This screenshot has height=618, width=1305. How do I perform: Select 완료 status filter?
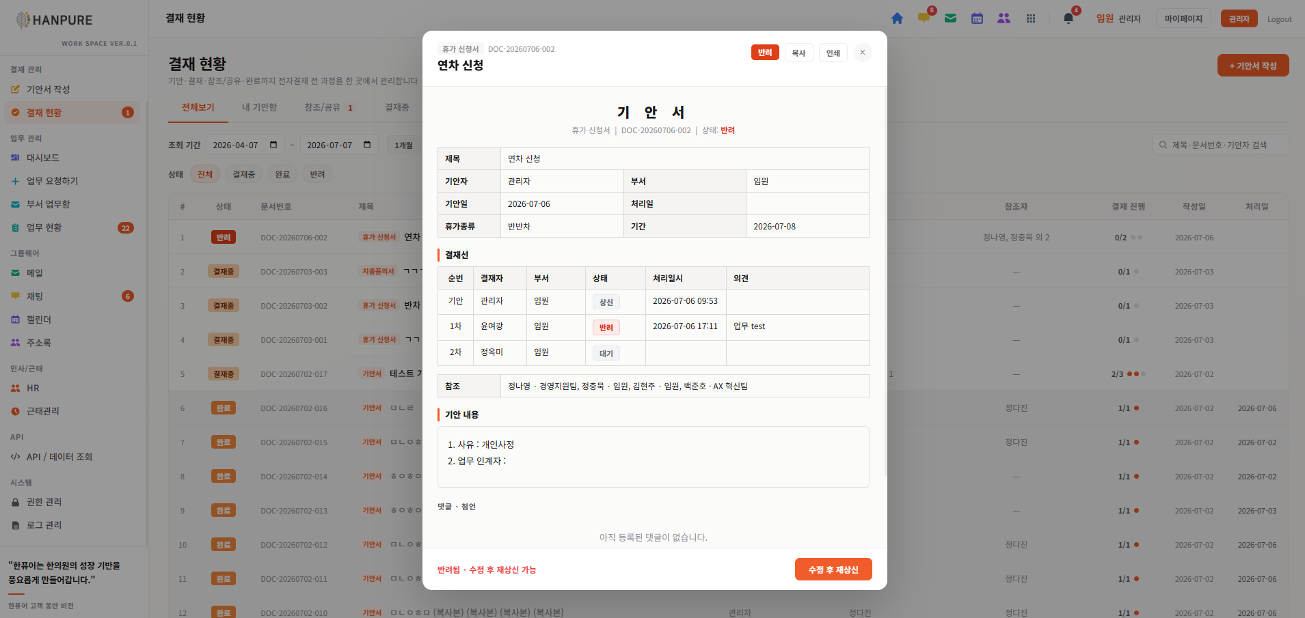pos(282,174)
